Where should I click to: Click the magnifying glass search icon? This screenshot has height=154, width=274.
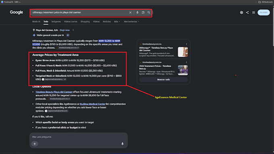[149, 12]
